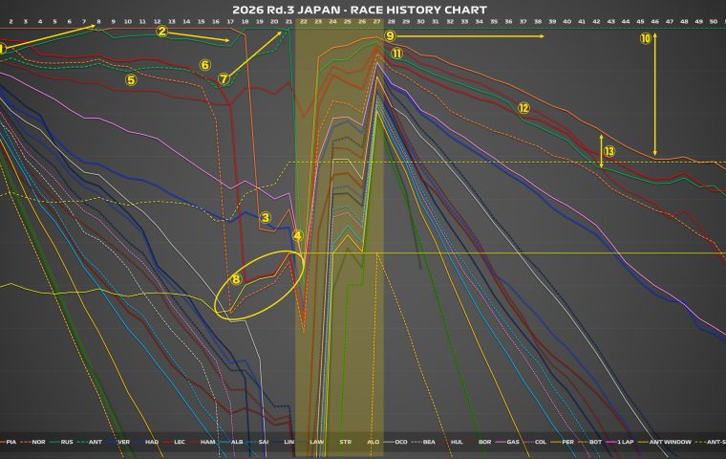
Task: Click annotation marker number 3
Action: coord(267,217)
